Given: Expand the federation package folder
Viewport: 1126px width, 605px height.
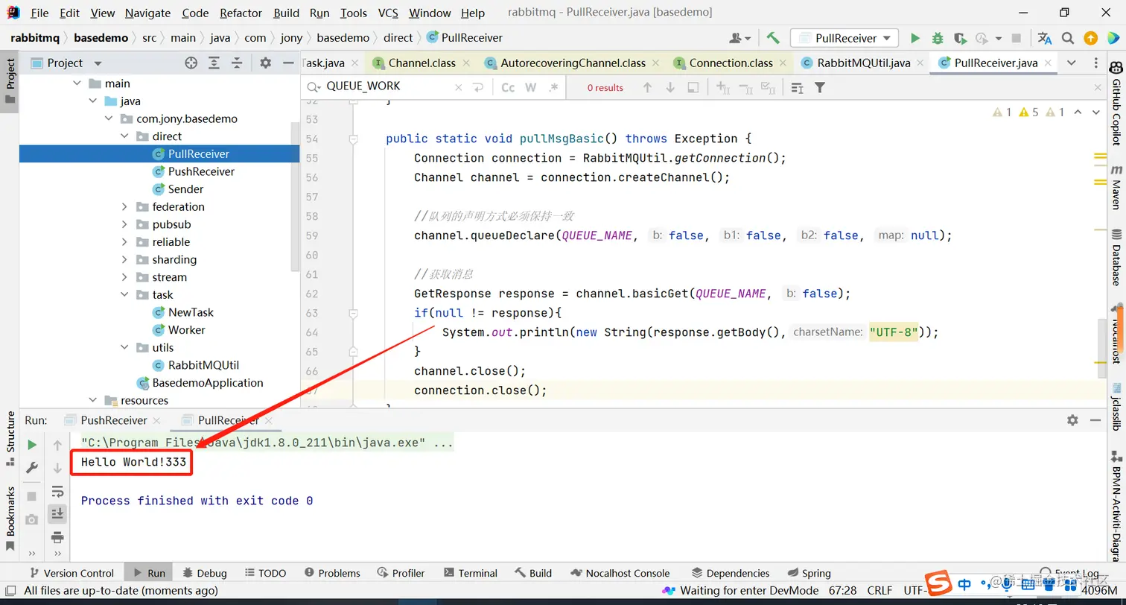Looking at the screenshot, I should 124,207.
